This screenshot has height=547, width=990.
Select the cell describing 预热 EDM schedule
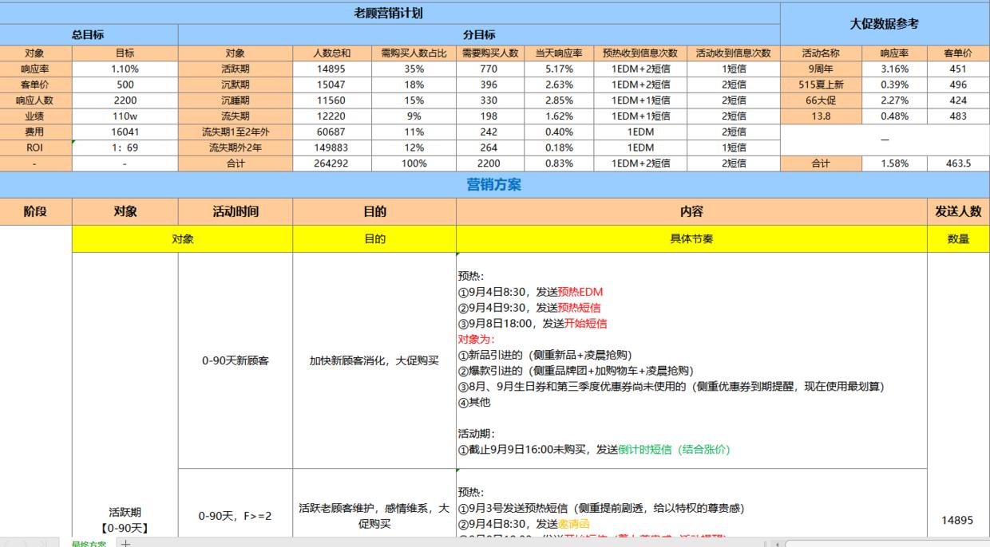click(691, 363)
